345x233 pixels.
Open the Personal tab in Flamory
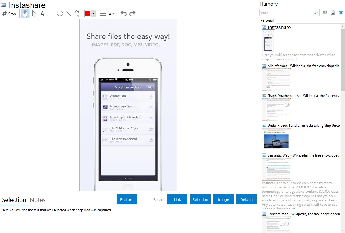tap(267, 20)
